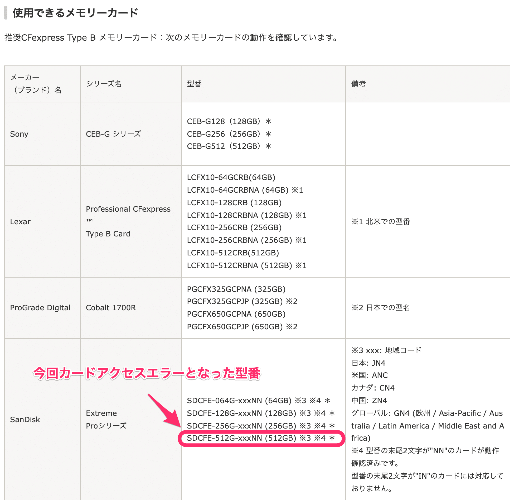Click the 使用できるメモリーカード heading
This screenshot has height=504, width=514.
(75, 13)
